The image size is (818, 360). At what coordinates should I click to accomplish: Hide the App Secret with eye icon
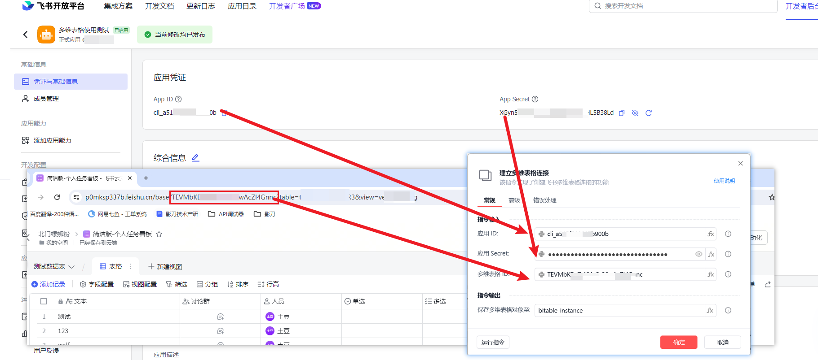point(635,113)
